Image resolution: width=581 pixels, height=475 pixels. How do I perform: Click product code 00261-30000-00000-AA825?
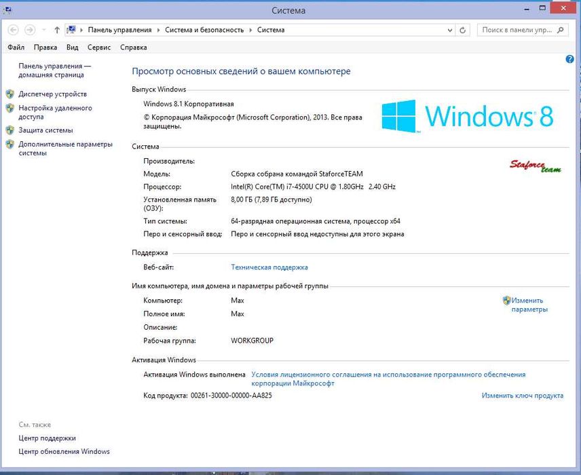coord(231,396)
